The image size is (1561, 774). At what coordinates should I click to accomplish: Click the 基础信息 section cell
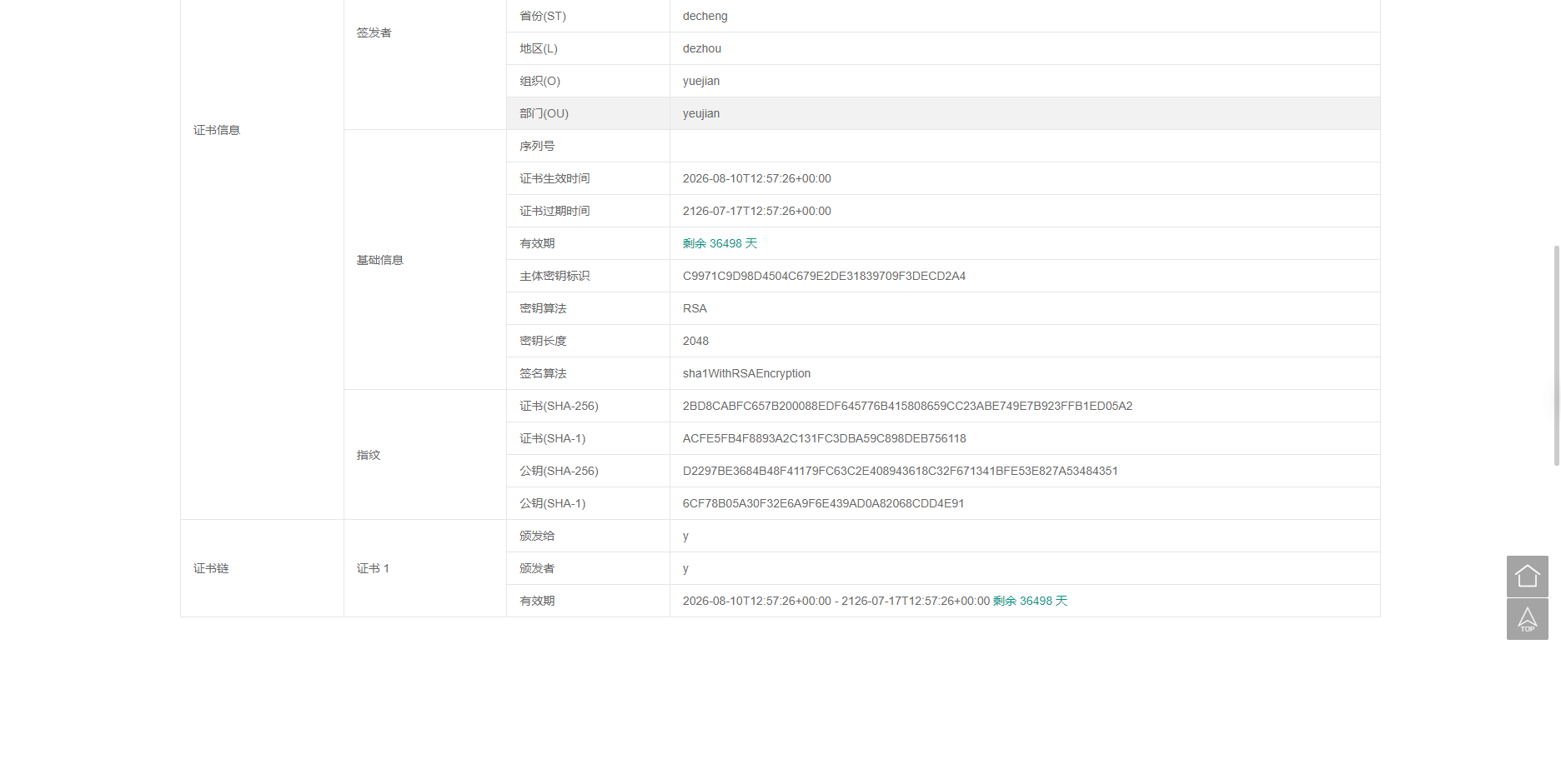425,260
